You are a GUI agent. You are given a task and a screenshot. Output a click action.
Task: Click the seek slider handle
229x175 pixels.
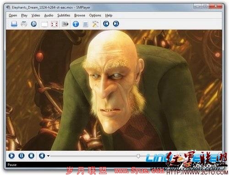(138, 156)
